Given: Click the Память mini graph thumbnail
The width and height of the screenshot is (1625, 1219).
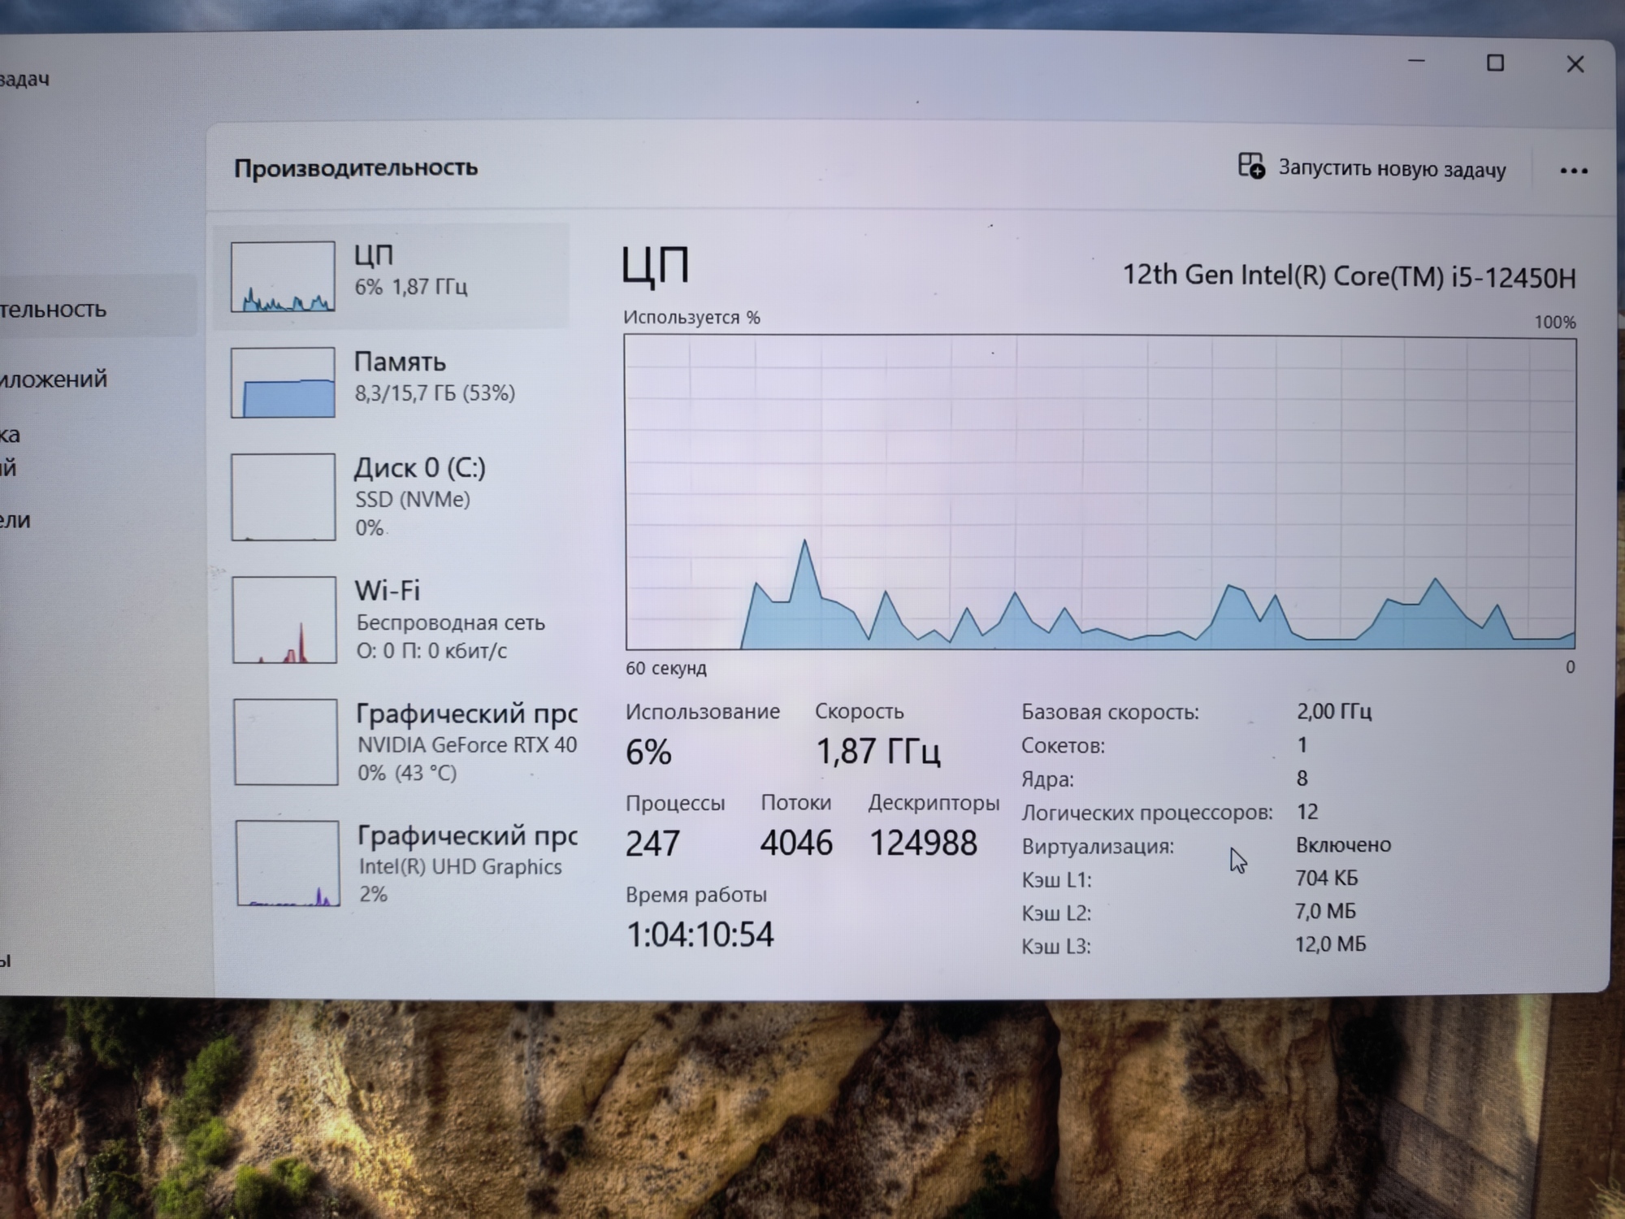Looking at the screenshot, I should (283, 383).
